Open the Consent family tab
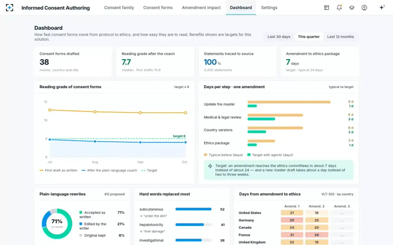This screenshot has height=245, width=393. tap(119, 8)
